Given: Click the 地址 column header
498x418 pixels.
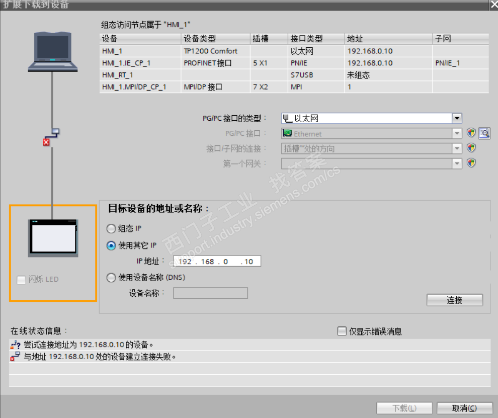Looking at the screenshot, I should (388, 39).
